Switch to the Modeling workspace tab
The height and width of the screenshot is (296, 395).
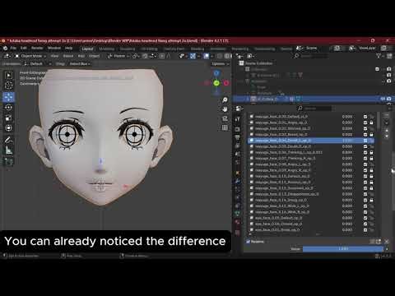(x=107, y=49)
